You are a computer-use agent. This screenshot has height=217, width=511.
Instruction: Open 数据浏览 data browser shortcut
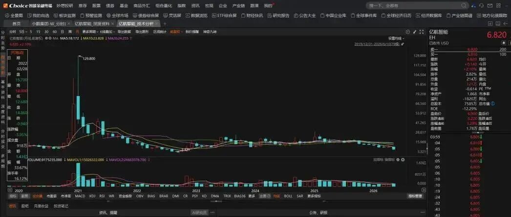pos(196,15)
